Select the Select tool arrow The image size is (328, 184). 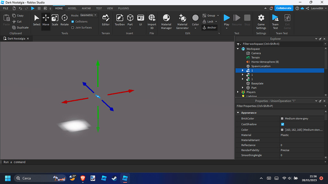[37, 20]
